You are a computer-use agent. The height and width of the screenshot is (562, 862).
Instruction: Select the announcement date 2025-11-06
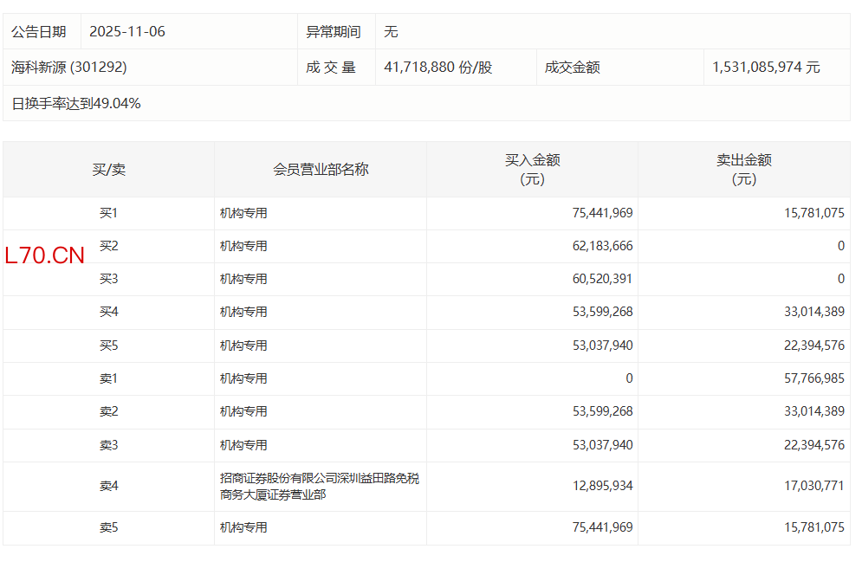coord(127,32)
